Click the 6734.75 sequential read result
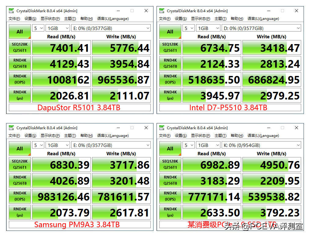The image size is (310, 237). tap(212, 47)
